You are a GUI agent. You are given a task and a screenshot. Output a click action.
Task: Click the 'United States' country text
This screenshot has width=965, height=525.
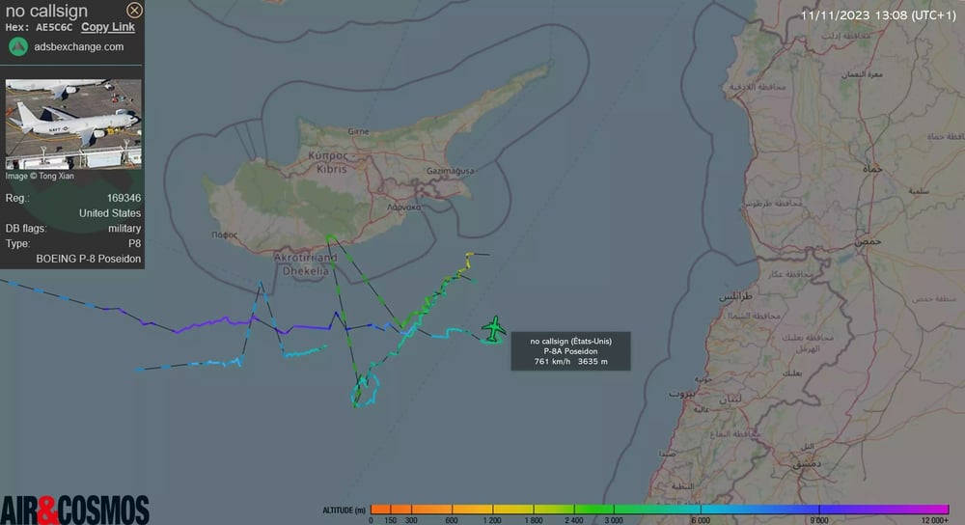tap(110, 213)
